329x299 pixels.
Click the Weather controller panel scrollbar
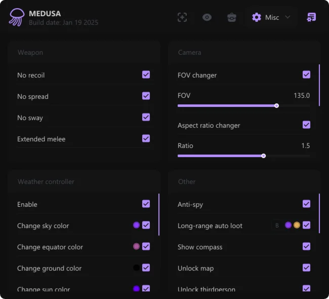pyautogui.click(x=159, y=214)
